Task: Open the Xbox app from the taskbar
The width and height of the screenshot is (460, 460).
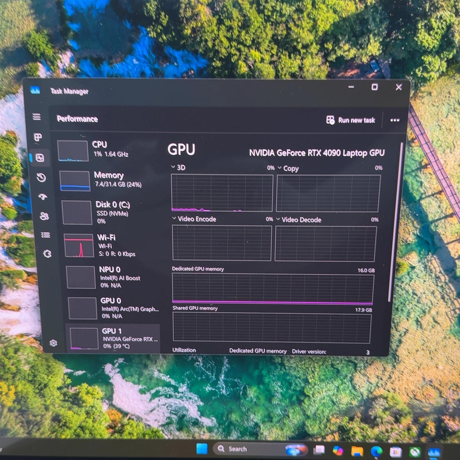Action: pos(415,452)
